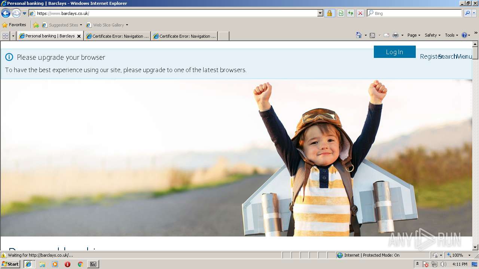Open the recent pages dropdown arrow
This screenshot has height=269, width=479.
(x=24, y=13)
